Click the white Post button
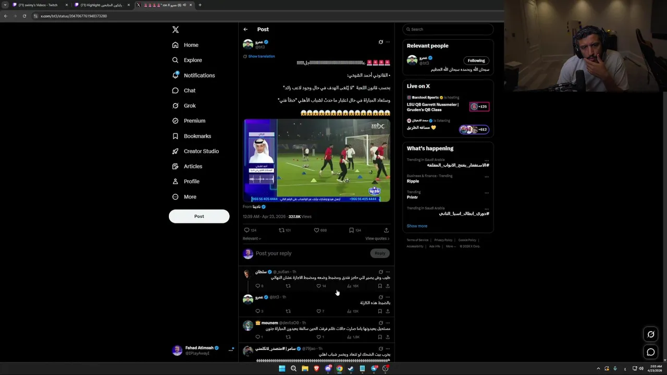This screenshot has height=375, width=667. [199, 216]
